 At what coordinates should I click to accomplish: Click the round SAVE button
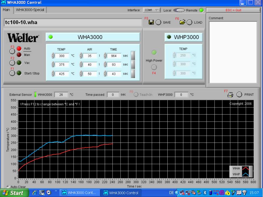(x=158, y=22)
